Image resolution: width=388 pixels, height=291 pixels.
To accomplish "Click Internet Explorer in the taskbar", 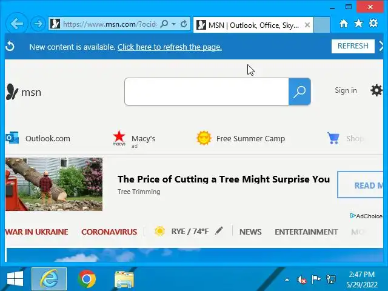I will point(49,279).
